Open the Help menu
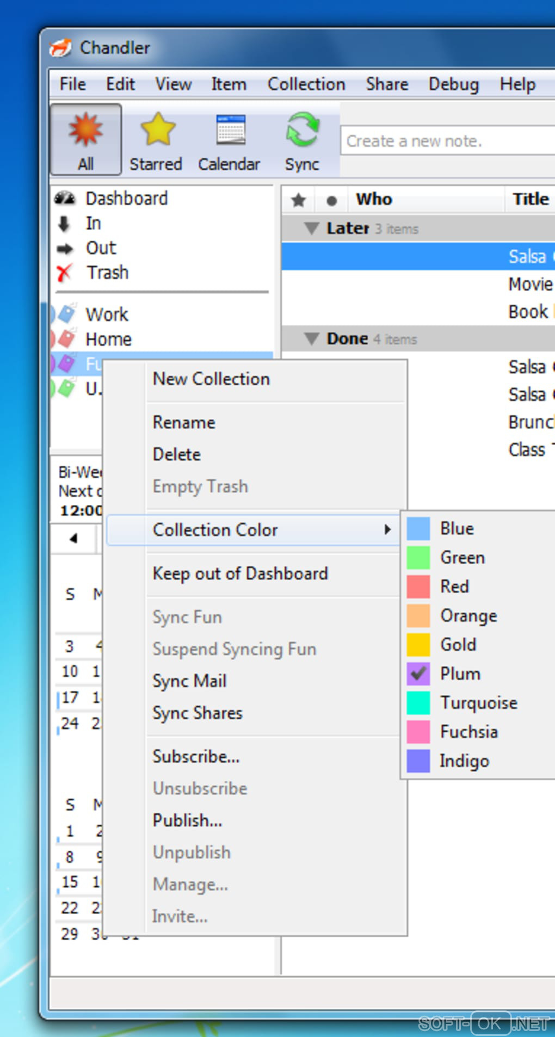Screen dimensions: 555x1037 (x=517, y=84)
